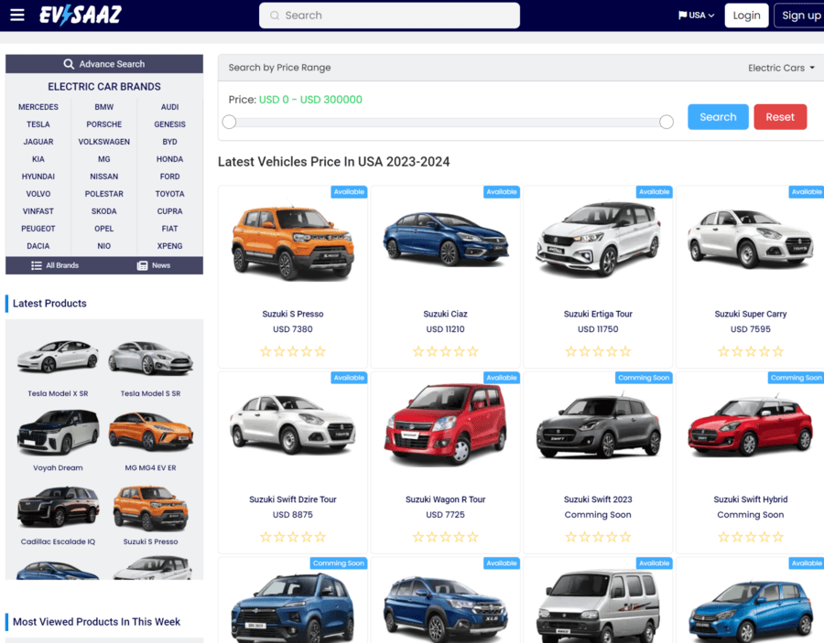Rate Suzuki Swift Hybrid five stars
The width and height of the screenshot is (824, 643).
pos(777,537)
